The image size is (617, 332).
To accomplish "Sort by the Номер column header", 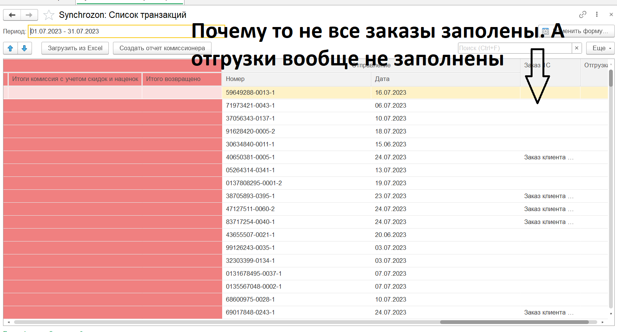I will click(x=296, y=79).
